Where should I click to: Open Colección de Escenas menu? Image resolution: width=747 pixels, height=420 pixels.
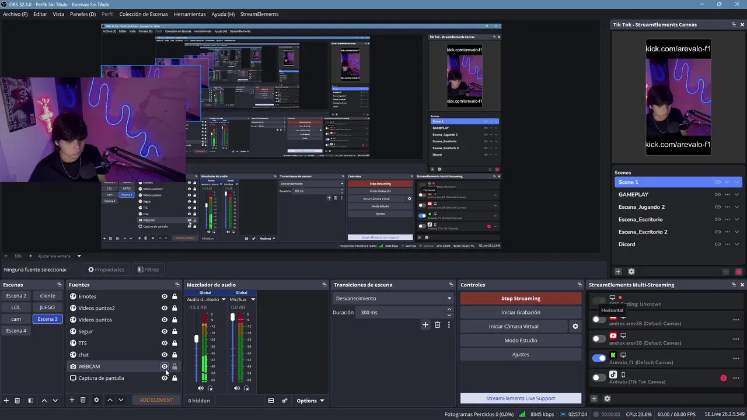click(144, 14)
